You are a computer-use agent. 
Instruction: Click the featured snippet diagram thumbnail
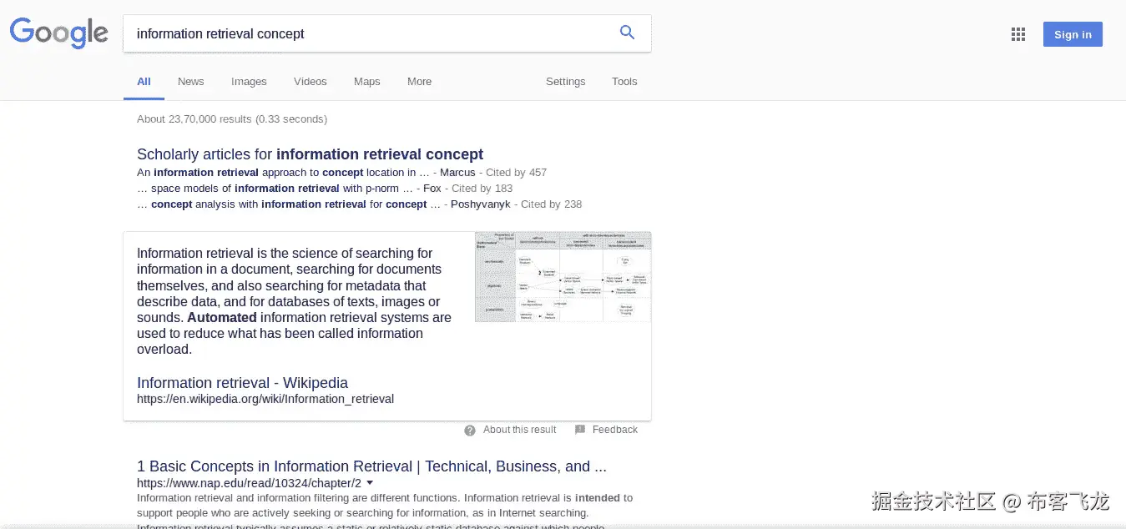[563, 277]
